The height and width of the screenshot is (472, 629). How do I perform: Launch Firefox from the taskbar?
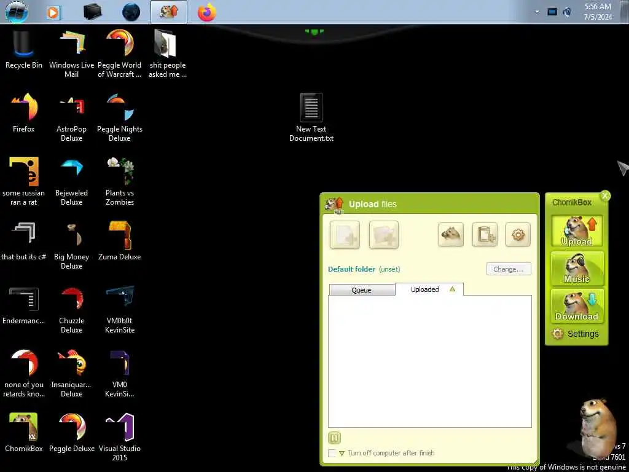click(207, 12)
